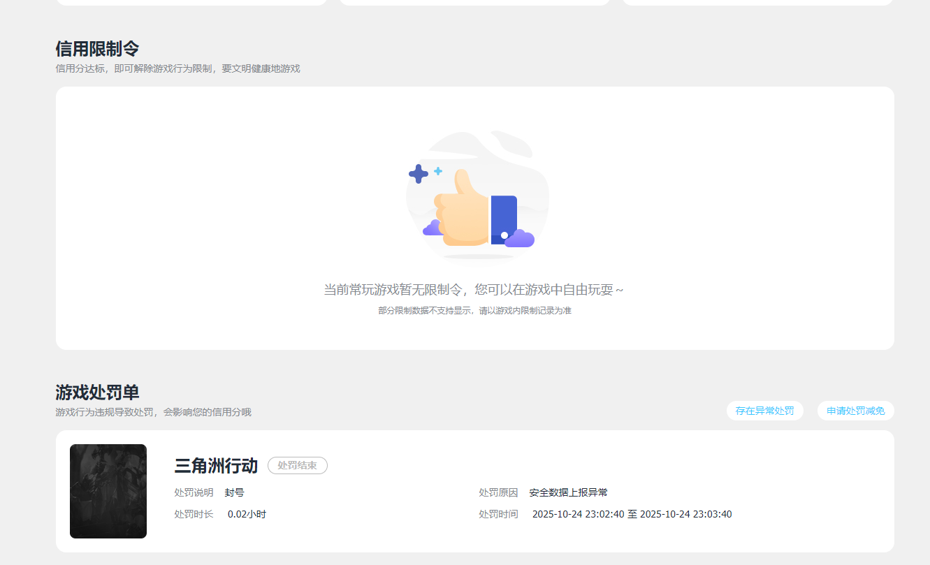
Task: Select the 处罚结束 status badge
Action: [298, 465]
